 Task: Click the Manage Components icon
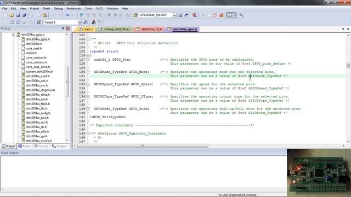point(94,22)
